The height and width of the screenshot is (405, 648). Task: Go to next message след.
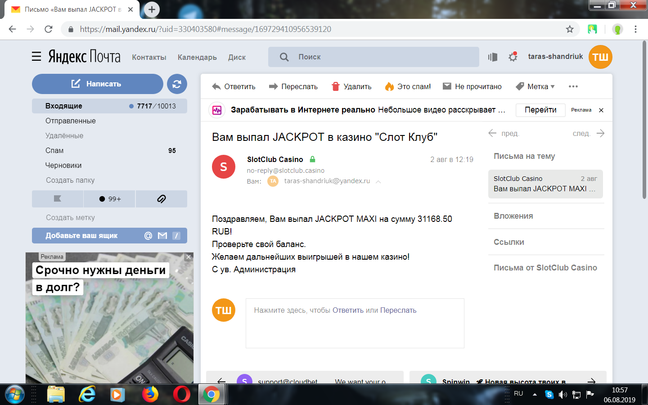pyautogui.click(x=589, y=133)
